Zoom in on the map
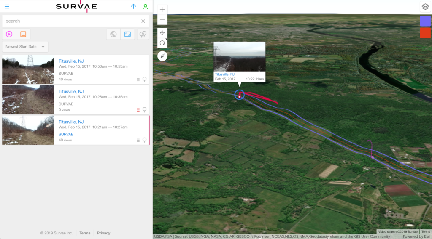The height and width of the screenshot is (239, 432). coord(162,9)
